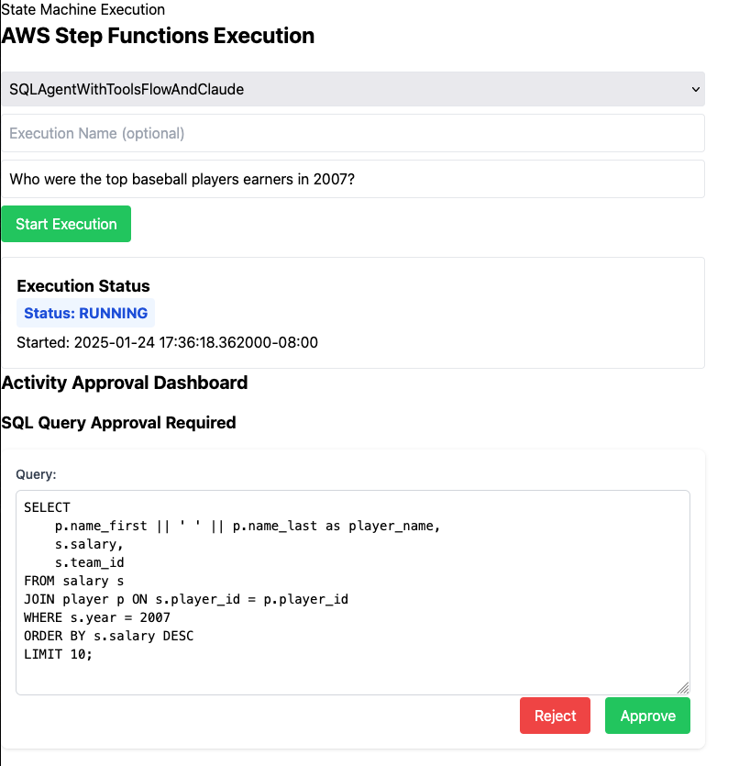Screen dimensions: 739x766
Task: Click the SELECT keyword in the query
Action: click(x=47, y=507)
